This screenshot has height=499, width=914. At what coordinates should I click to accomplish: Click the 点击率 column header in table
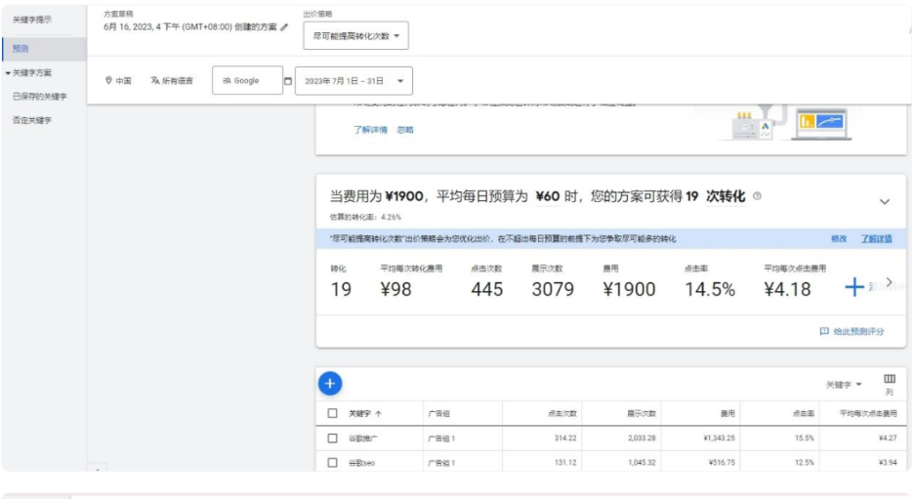point(804,413)
